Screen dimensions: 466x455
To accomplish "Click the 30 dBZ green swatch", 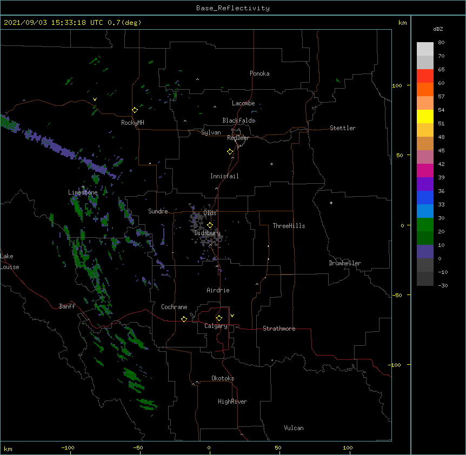I will [x=425, y=225].
